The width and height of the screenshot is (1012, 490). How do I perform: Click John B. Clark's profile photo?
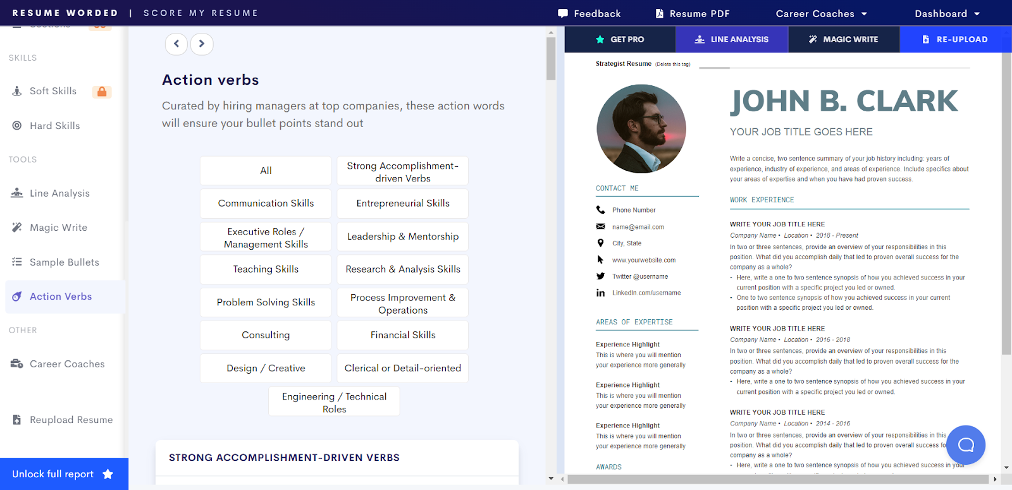point(641,129)
